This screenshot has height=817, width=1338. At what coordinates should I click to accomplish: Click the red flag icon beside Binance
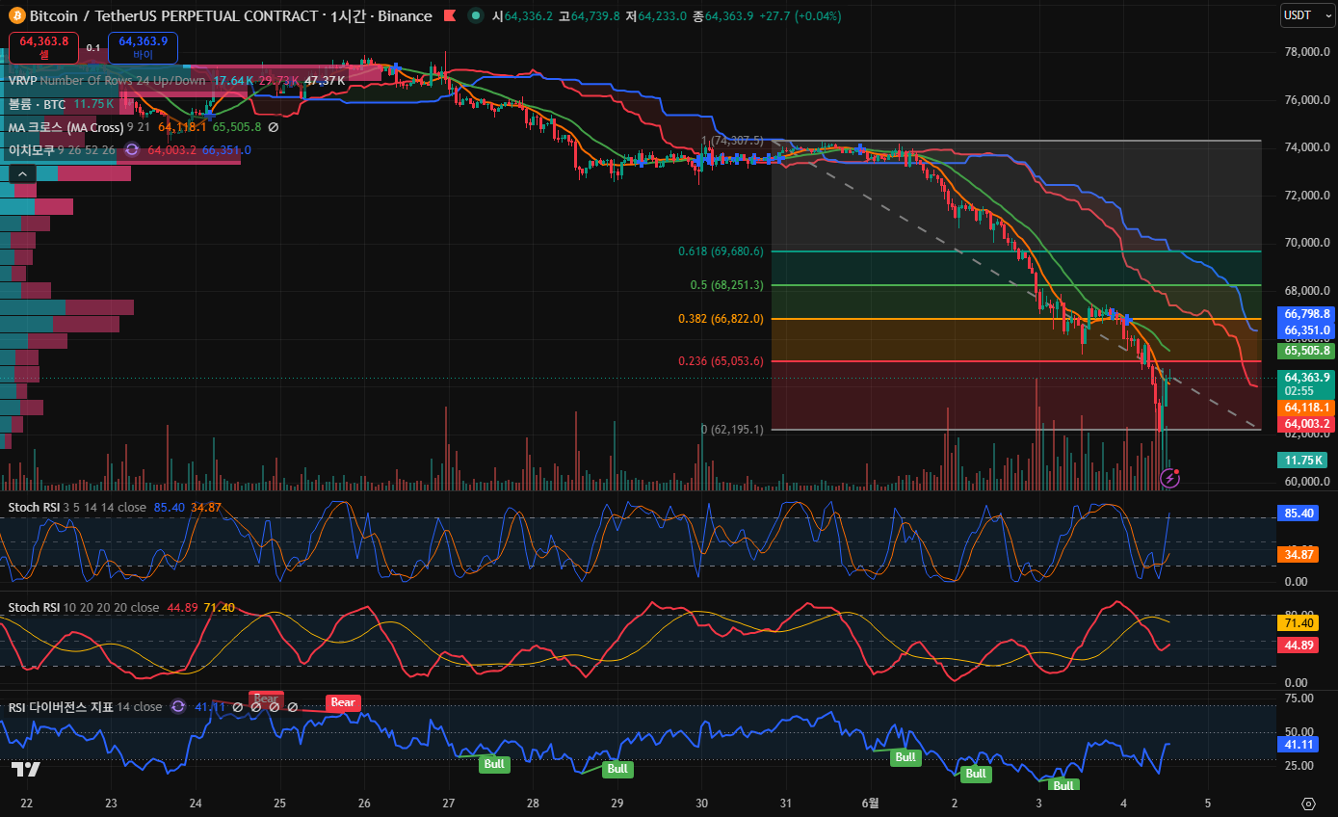[450, 16]
